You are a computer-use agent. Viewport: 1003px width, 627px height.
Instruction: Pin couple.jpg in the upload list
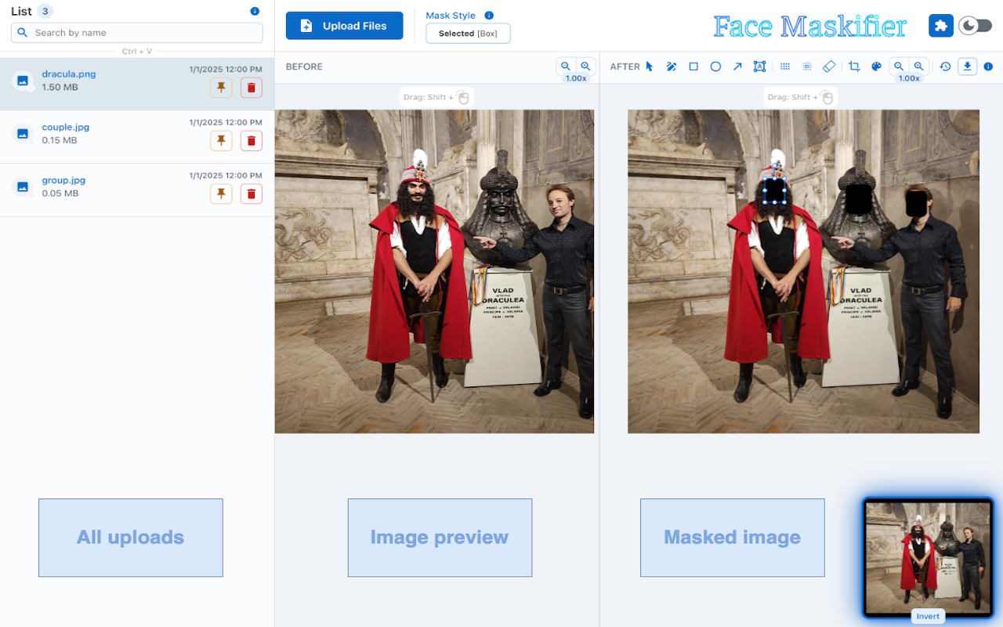(221, 140)
